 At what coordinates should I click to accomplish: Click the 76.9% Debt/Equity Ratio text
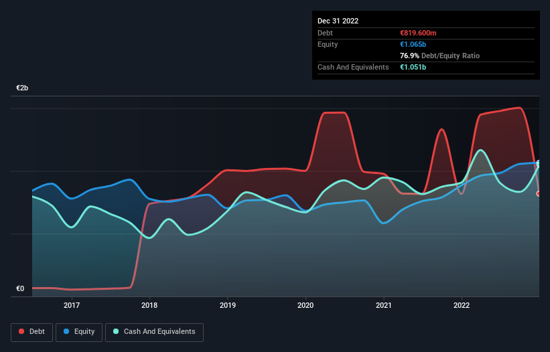pos(439,56)
